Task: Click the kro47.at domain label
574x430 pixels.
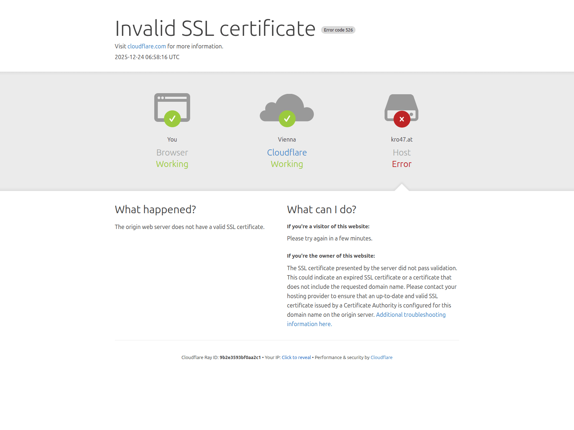Action: tap(401, 139)
